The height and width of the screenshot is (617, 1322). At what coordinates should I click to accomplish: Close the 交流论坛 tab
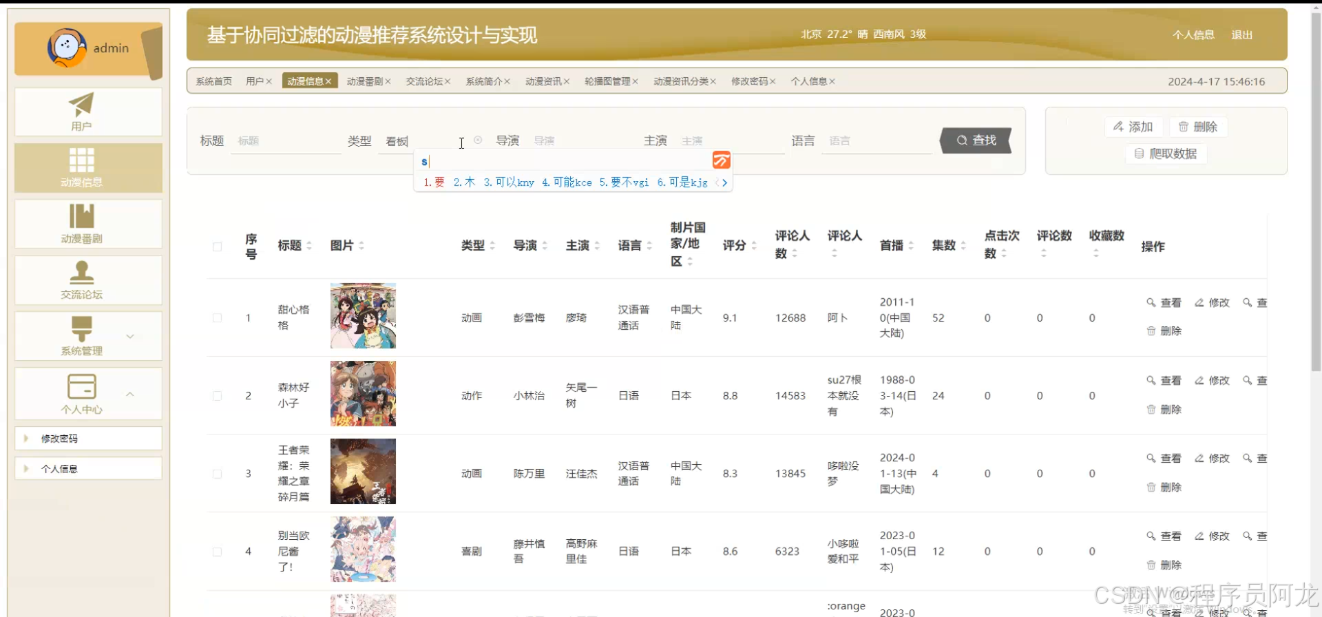tap(448, 81)
